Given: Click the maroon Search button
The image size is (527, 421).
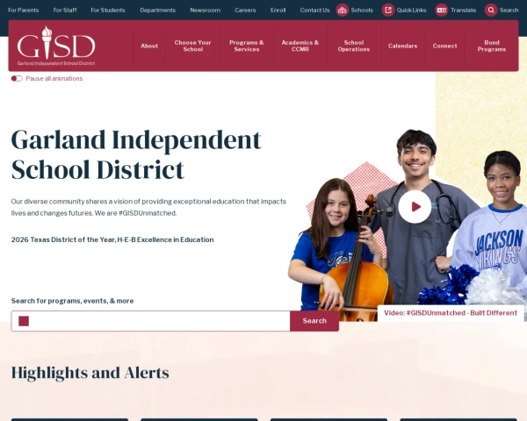Looking at the screenshot, I should pos(314,321).
